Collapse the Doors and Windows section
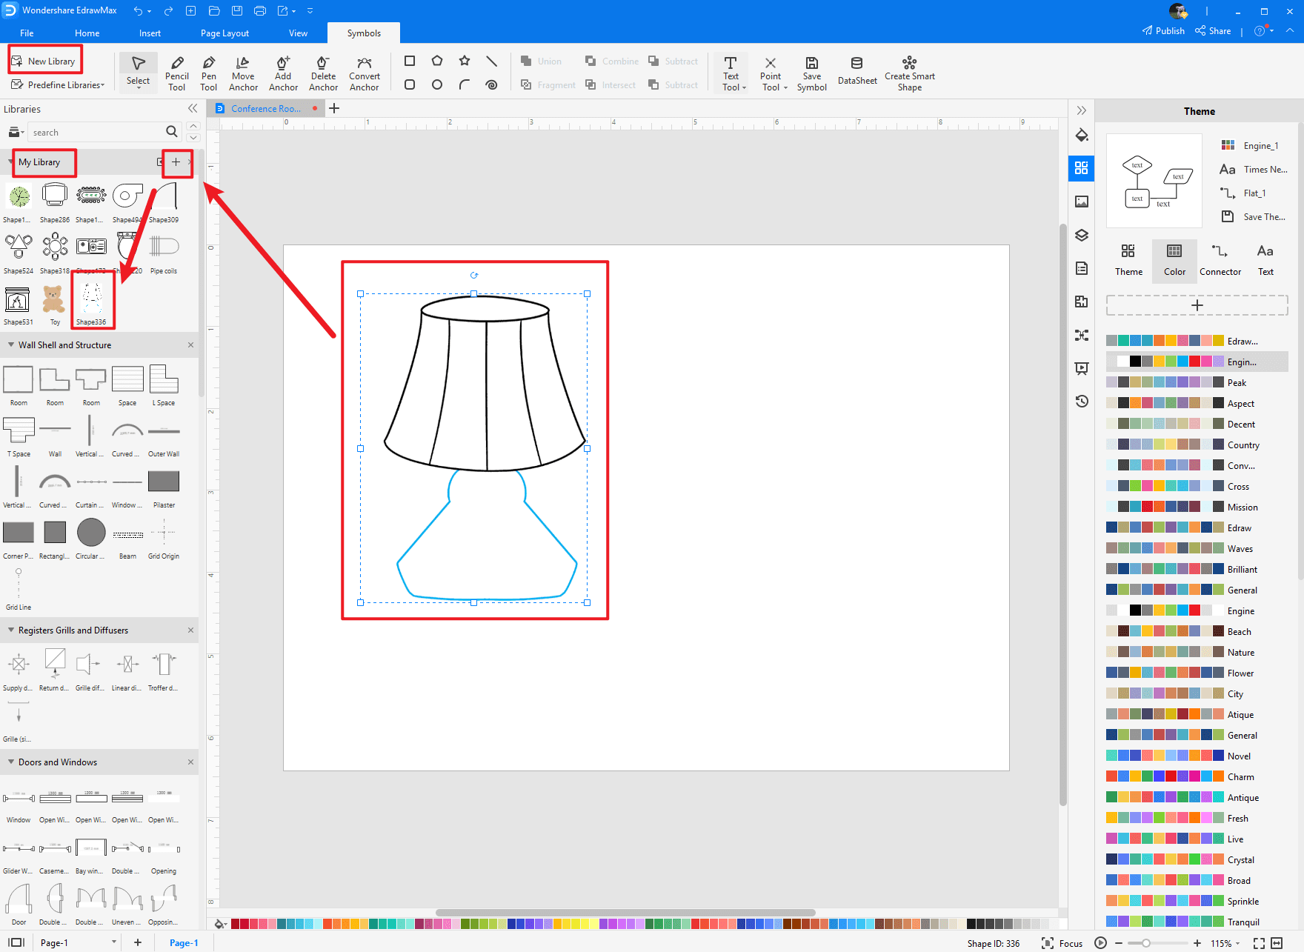This screenshot has height=952, width=1304. (11, 762)
